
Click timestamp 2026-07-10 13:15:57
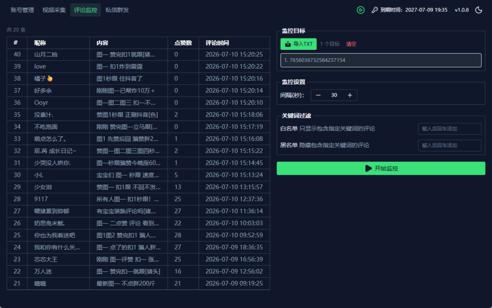(x=234, y=187)
